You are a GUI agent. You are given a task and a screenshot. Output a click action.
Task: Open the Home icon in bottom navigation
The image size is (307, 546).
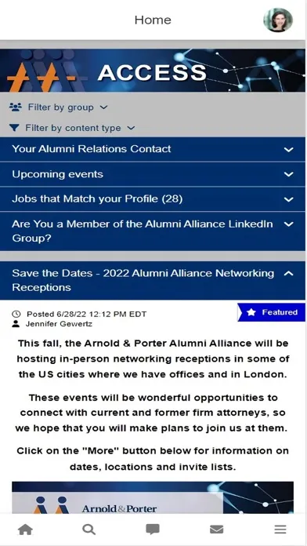(x=25, y=530)
